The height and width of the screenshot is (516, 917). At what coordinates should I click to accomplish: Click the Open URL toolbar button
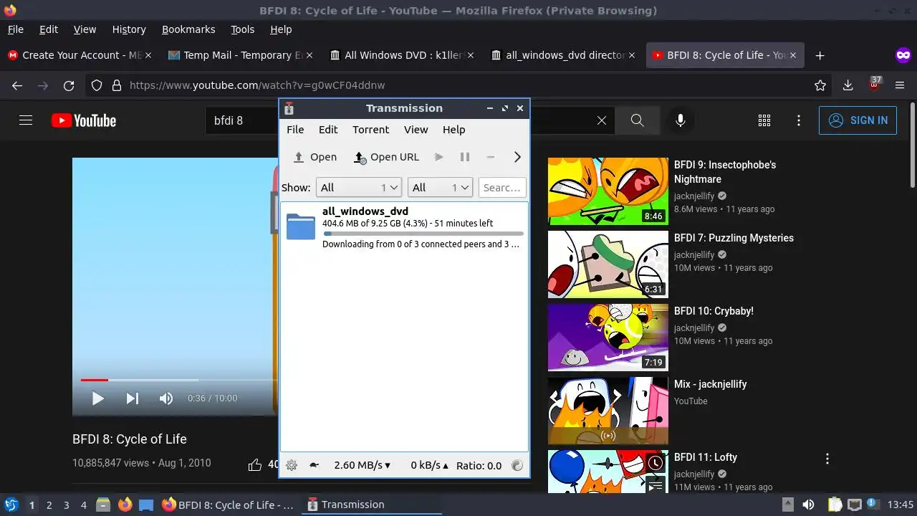click(386, 157)
